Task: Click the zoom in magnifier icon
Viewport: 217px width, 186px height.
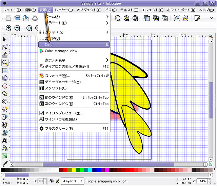Action: [x=8, y=28]
